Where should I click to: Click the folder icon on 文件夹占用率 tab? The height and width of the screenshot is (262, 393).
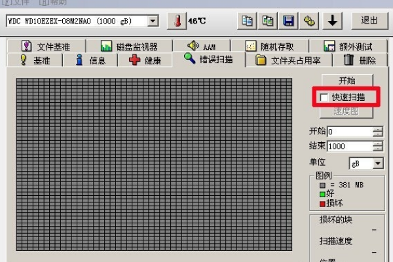point(261,60)
